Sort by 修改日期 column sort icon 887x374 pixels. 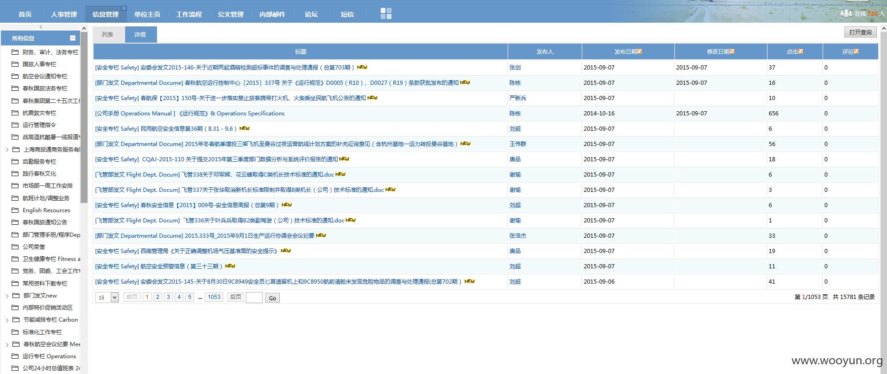[x=732, y=51]
